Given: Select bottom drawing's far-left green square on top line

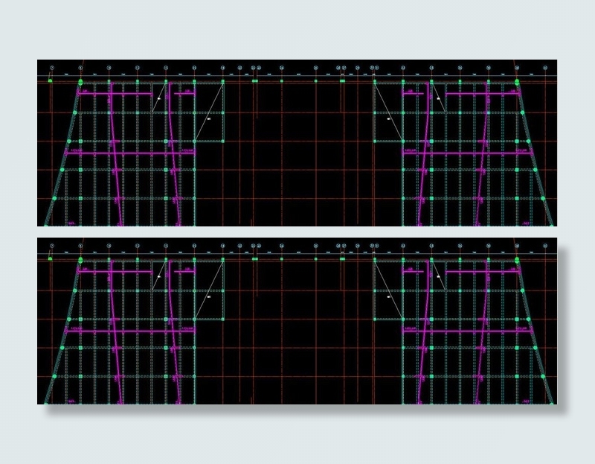Looking at the screenshot, I should (x=50, y=258).
